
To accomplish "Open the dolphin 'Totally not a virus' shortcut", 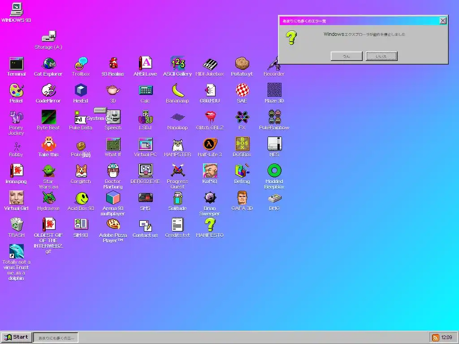I will [17, 252].
